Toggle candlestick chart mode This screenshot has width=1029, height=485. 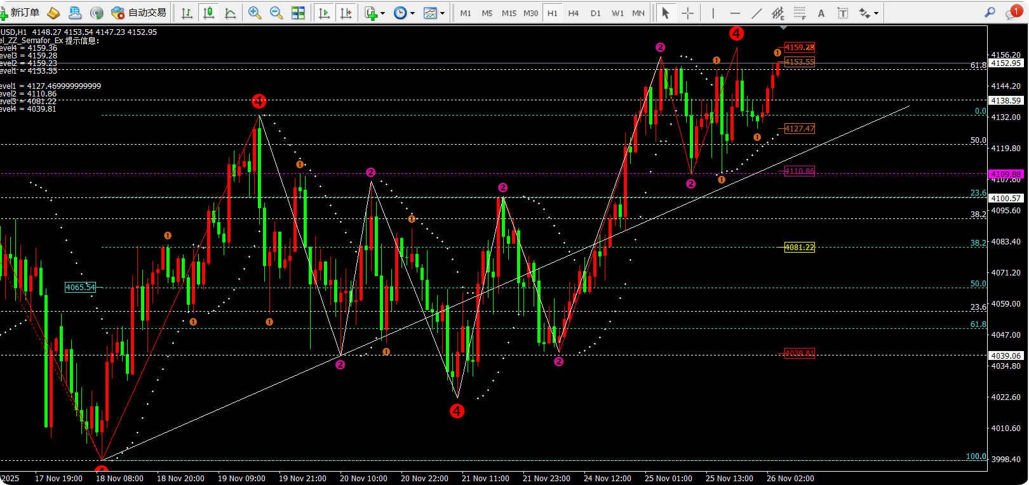[x=208, y=13]
